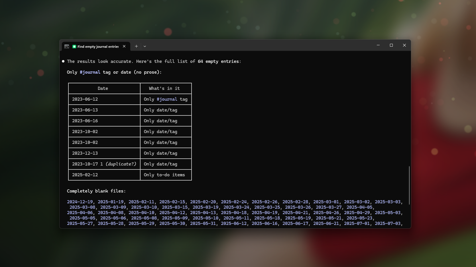Click the blank file date 2025-04-06
This screenshot has height=267, width=476.
coord(80,213)
